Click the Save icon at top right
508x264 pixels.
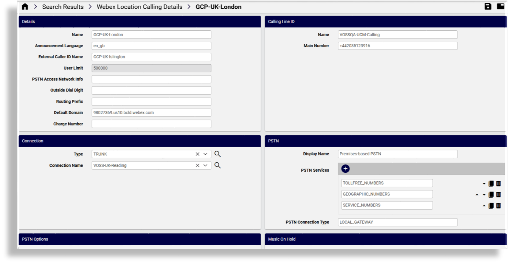[488, 6]
